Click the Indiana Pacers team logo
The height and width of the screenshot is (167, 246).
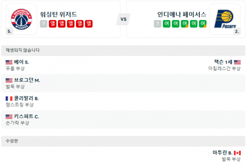tap(225, 19)
